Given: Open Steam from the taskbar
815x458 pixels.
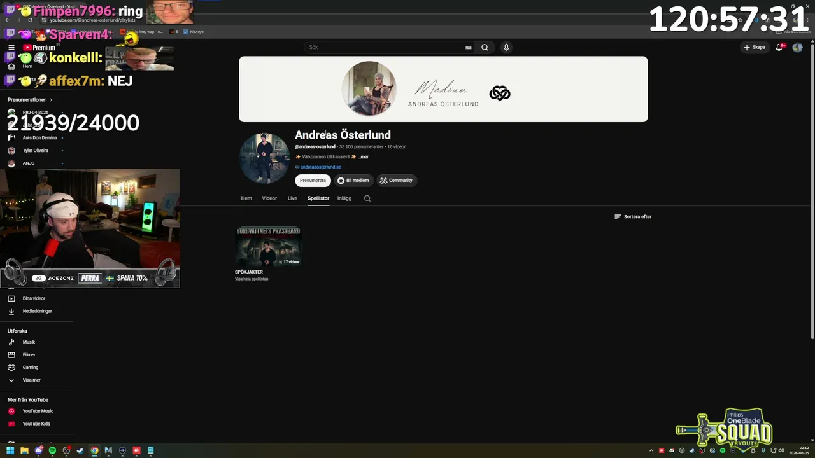Looking at the screenshot, I should [x=80, y=450].
